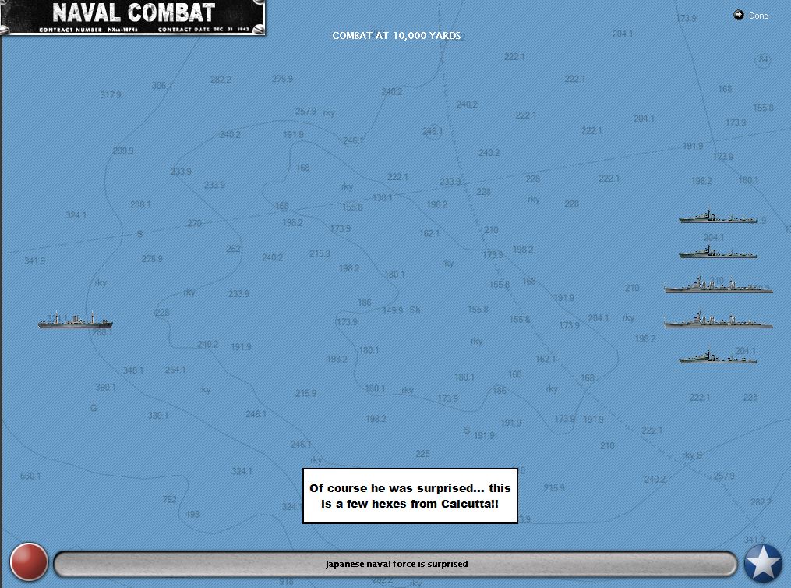Click the depth marking 149.9
The width and height of the screenshot is (791, 588).
point(393,310)
